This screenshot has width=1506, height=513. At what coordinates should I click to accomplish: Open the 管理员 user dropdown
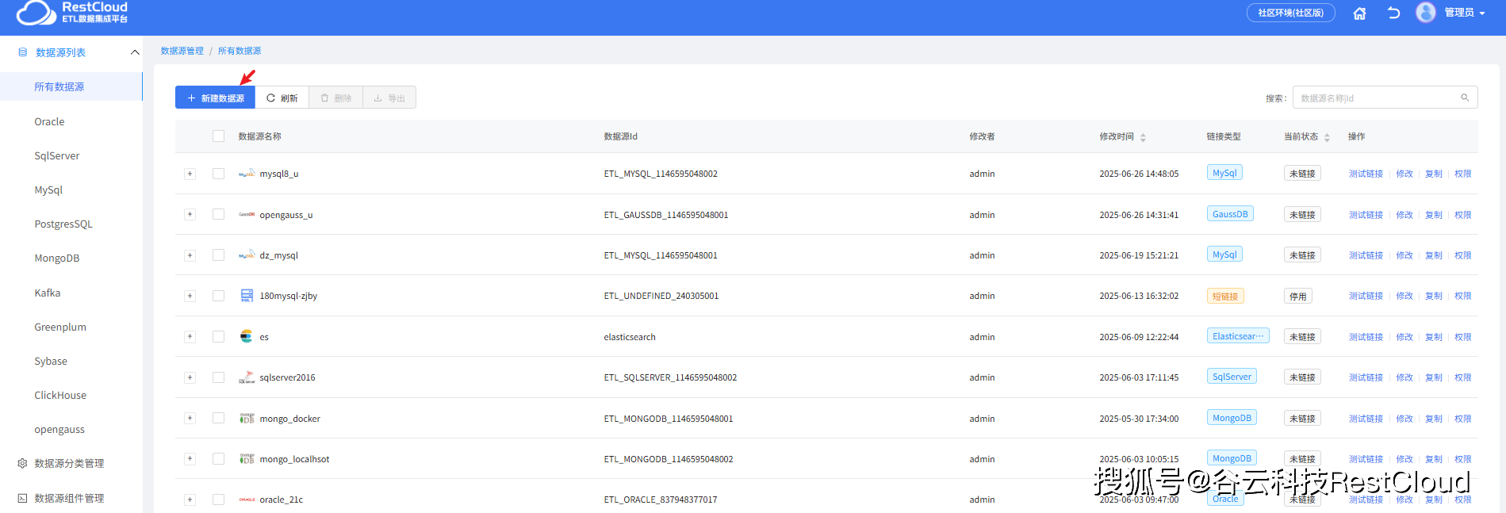click(1464, 13)
